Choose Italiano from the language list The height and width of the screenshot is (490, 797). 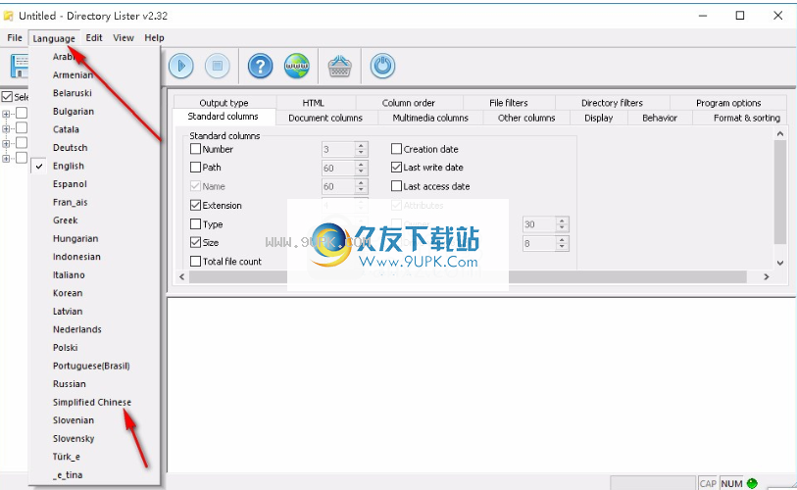coord(69,275)
